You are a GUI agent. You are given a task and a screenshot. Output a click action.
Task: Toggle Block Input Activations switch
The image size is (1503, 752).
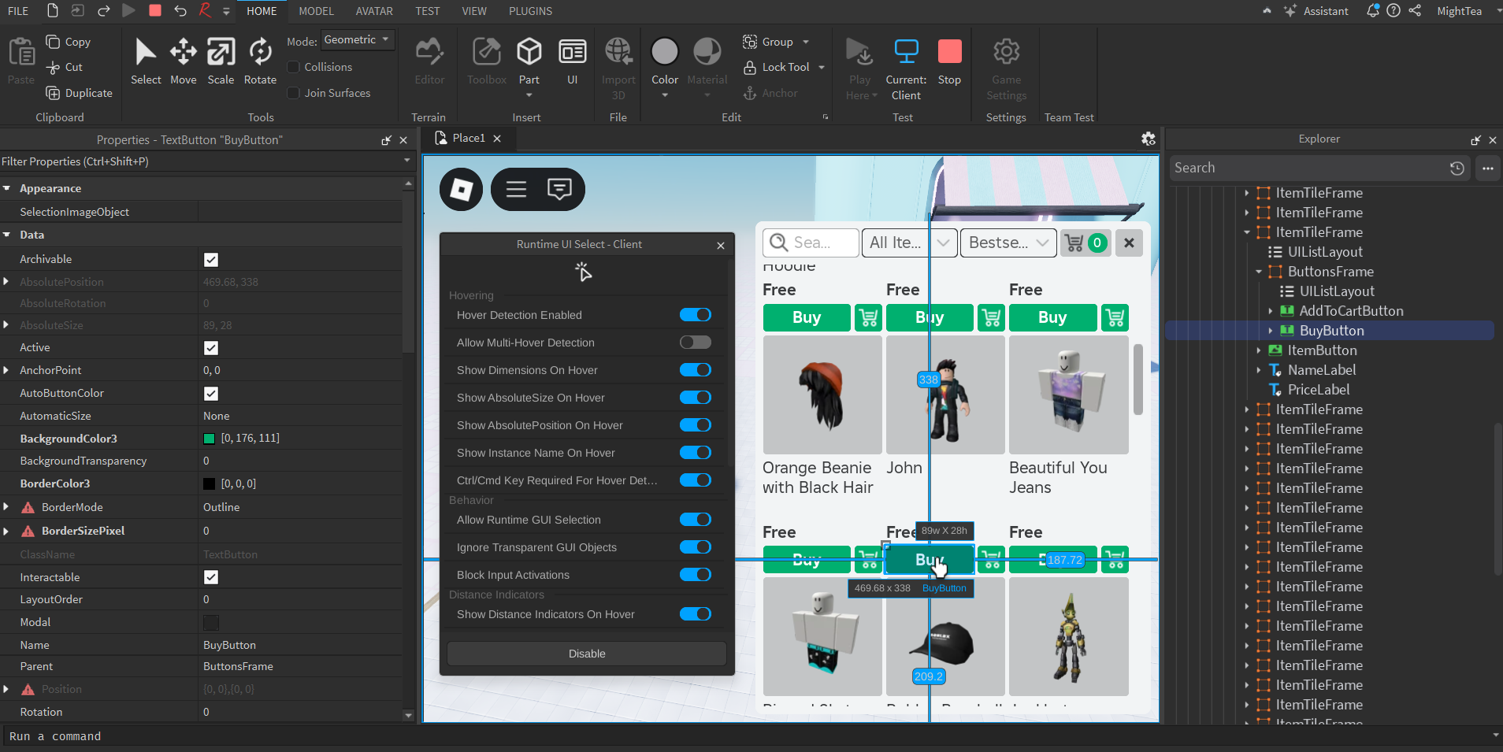696,575
